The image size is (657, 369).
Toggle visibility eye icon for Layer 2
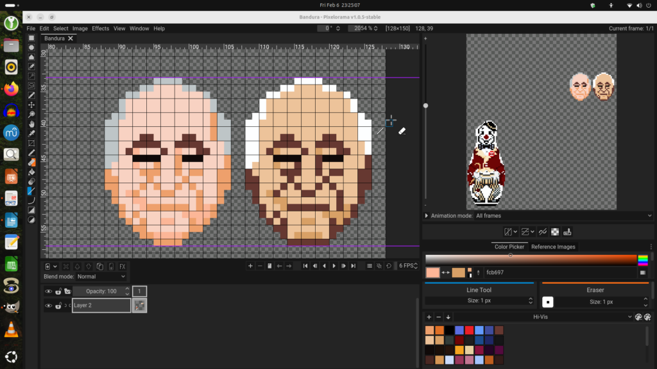[48, 306]
